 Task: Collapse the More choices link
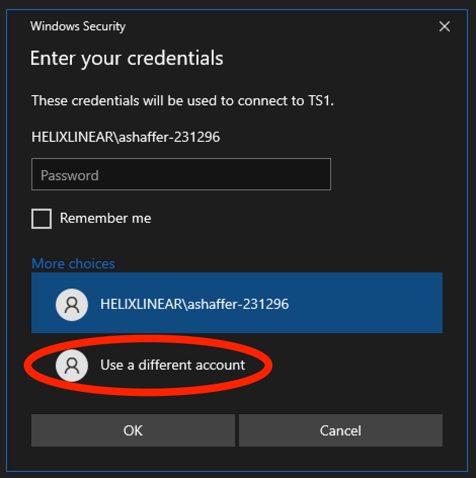(x=73, y=264)
